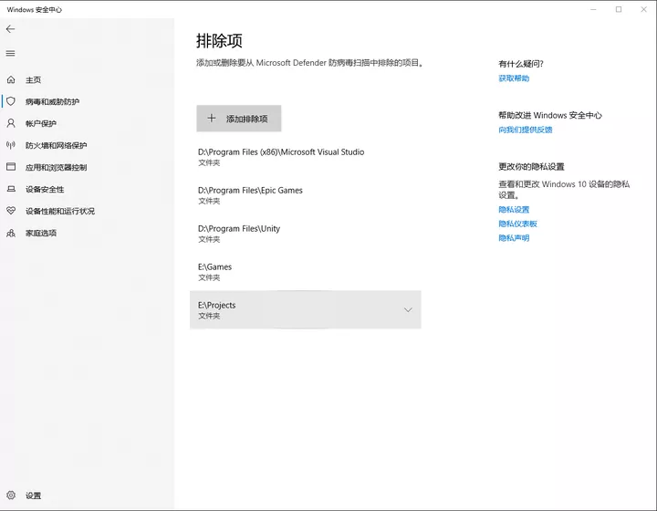Select 病毒和威胁防护 in the sidebar
Viewport: 657px width, 511px height.
click(x=52, y=102)
